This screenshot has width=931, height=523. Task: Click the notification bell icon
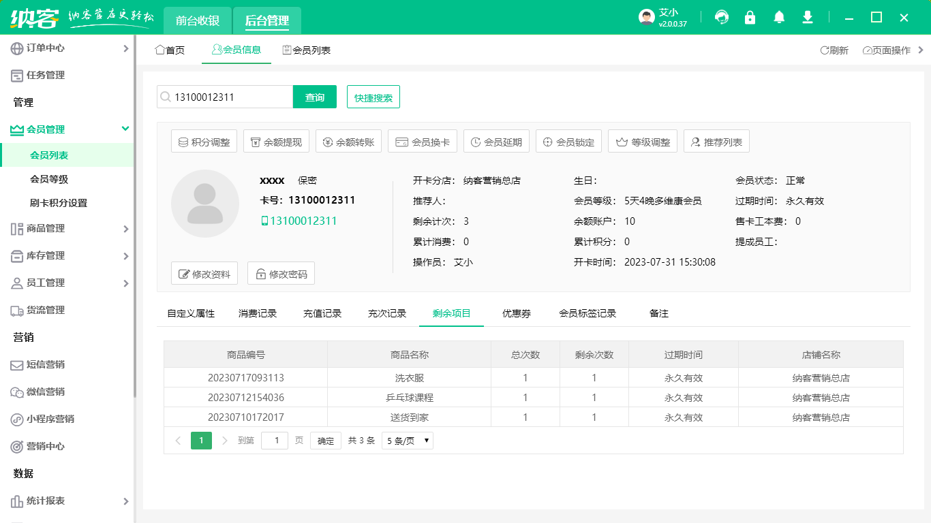pyautogui.click(x=778, y=17)
